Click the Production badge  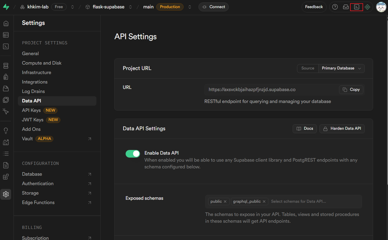coord(170,7)
